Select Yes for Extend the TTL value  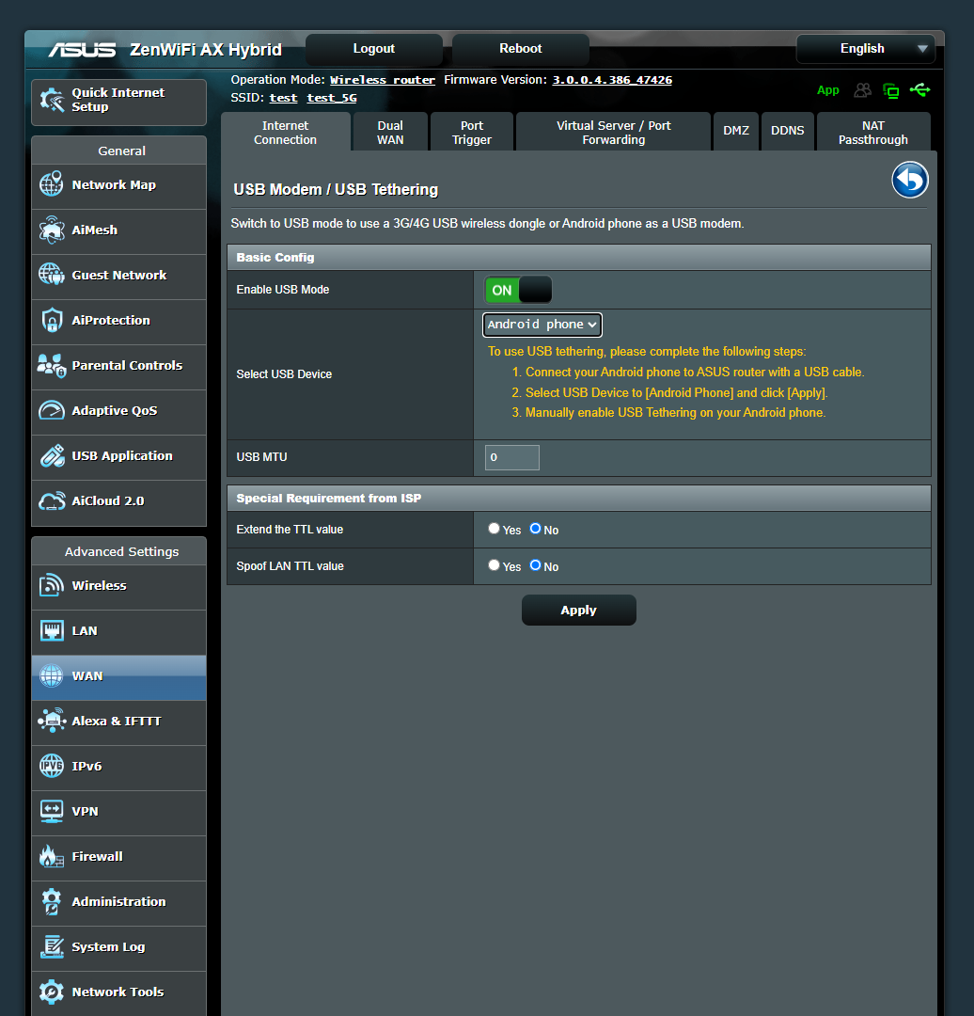494,528
